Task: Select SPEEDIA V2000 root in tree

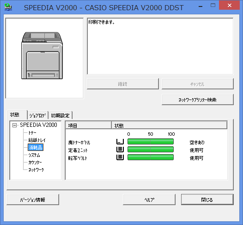Action: pyautogui.click(x=38, y=125)
